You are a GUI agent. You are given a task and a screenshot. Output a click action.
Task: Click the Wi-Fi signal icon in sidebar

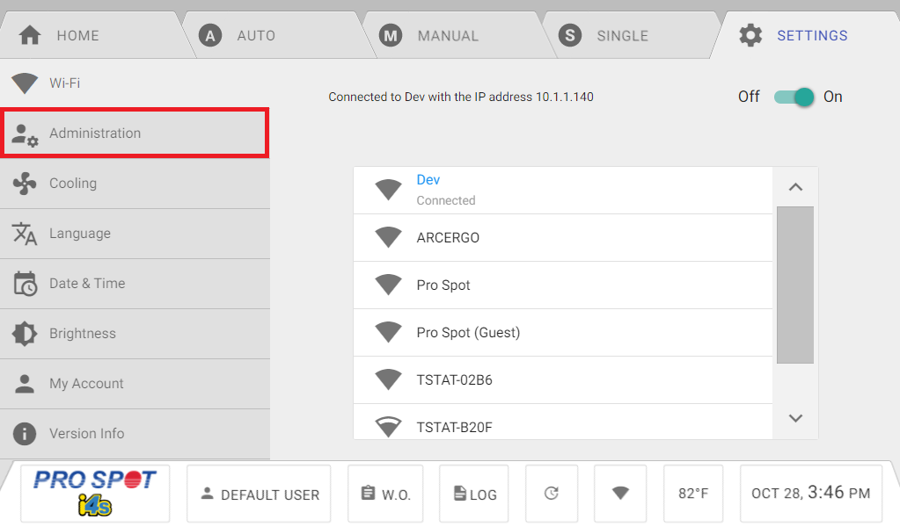point(25,83)
